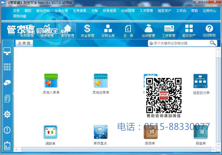Open the 应用中心 menu
Image resolution: width=222 pixels, height=155 pixels.
pyautogui.click(x=210, y=11)
